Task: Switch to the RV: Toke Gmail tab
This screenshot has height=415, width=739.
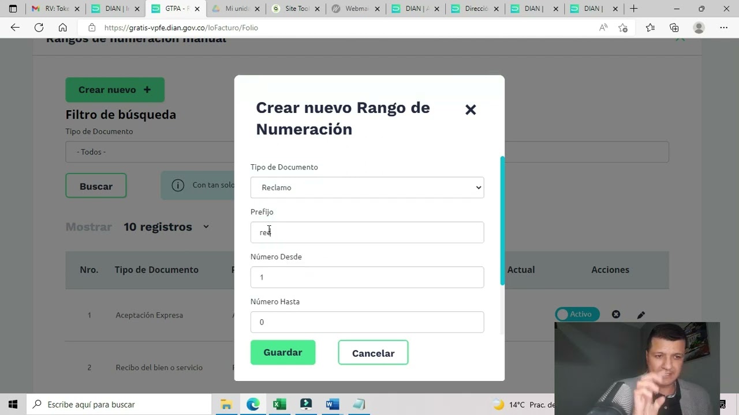Action: pyautogui.click(x=55, y=9)
